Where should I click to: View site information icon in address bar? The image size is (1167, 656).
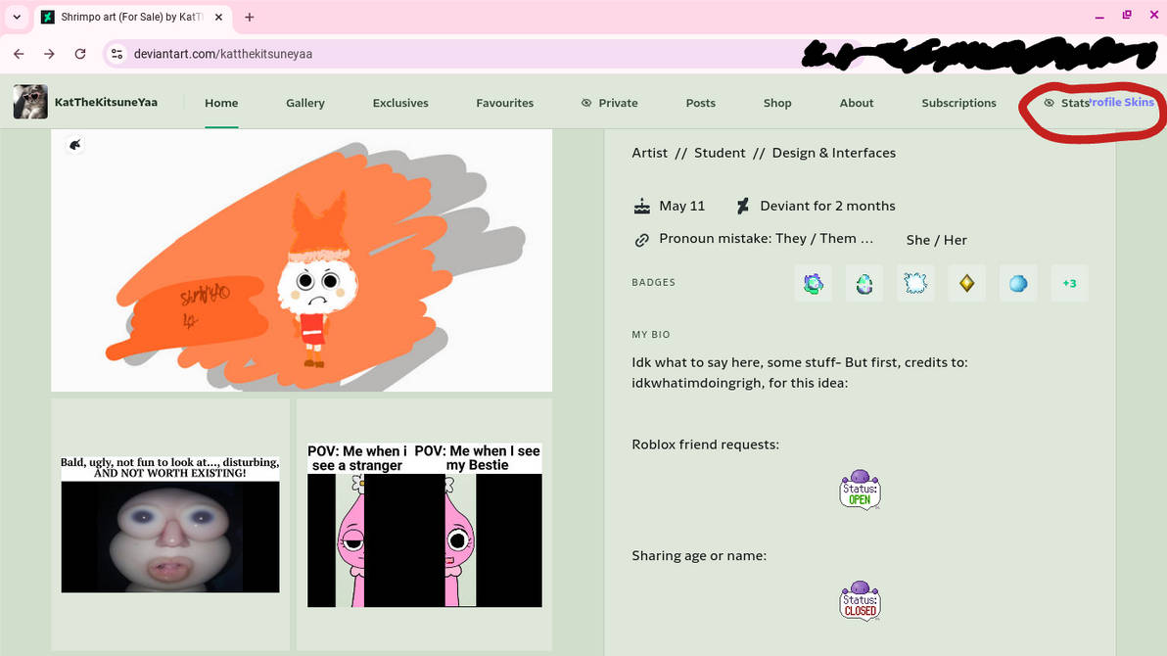[x=117, y=54]
